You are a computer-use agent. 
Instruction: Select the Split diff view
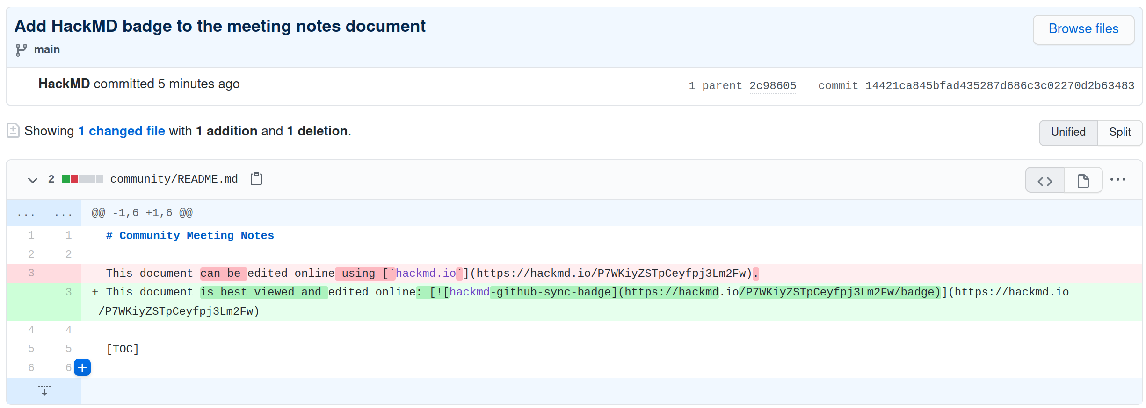point(1119,133)
